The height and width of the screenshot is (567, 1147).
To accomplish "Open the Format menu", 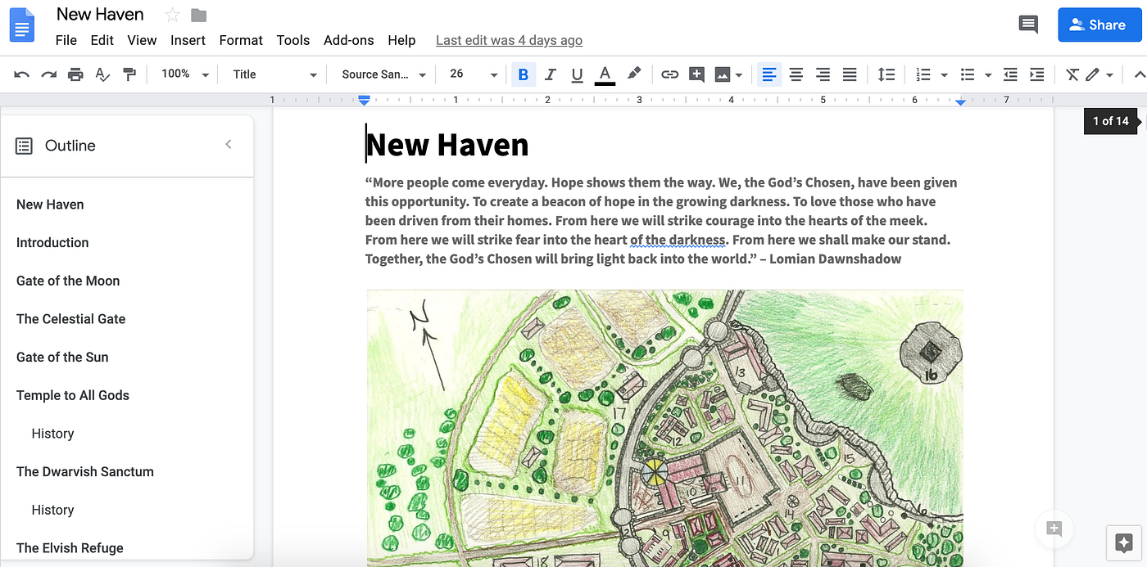I will pos(241,40).
